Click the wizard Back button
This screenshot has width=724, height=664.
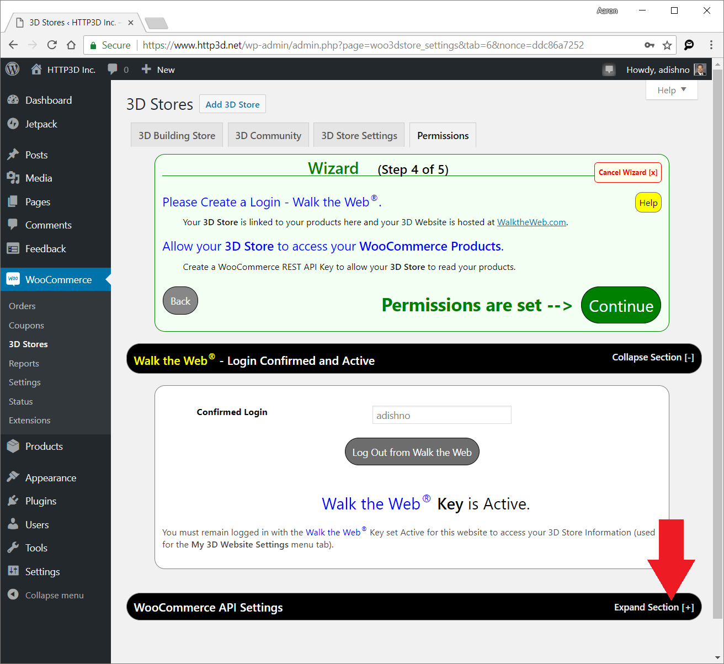click(180, 301)
